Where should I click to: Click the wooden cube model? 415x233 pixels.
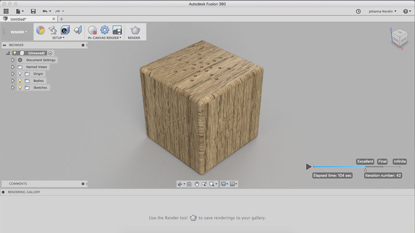coord(201,107)
